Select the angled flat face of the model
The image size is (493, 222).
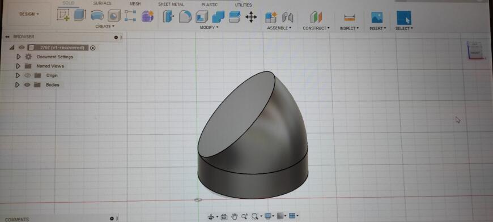coord(237,114)
